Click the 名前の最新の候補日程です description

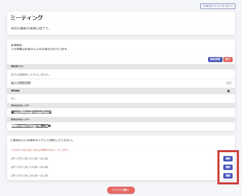pos(30,28)
